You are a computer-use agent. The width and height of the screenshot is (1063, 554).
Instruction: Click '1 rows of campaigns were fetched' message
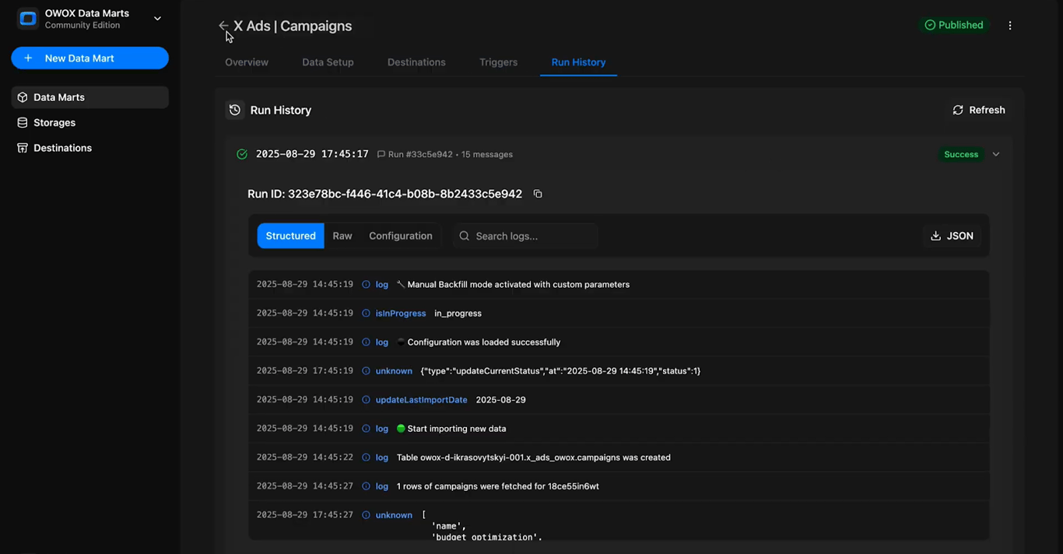pos(498,486)
